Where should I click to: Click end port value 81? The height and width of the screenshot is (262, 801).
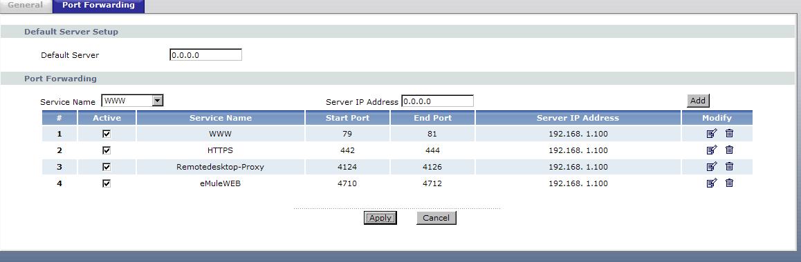(433, 134)
